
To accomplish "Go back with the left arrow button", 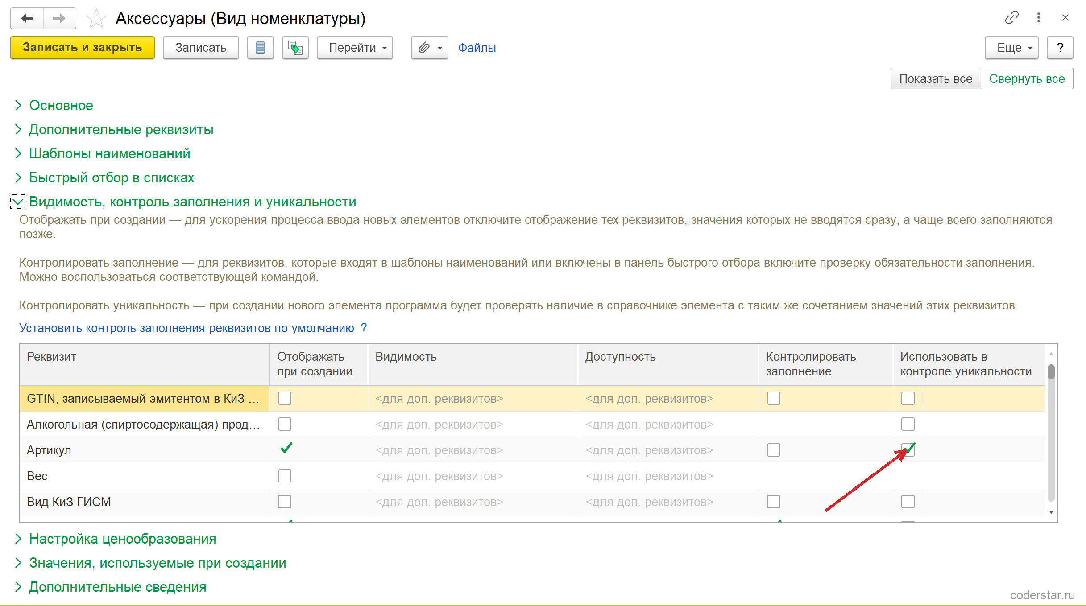I will pos(27,18).
